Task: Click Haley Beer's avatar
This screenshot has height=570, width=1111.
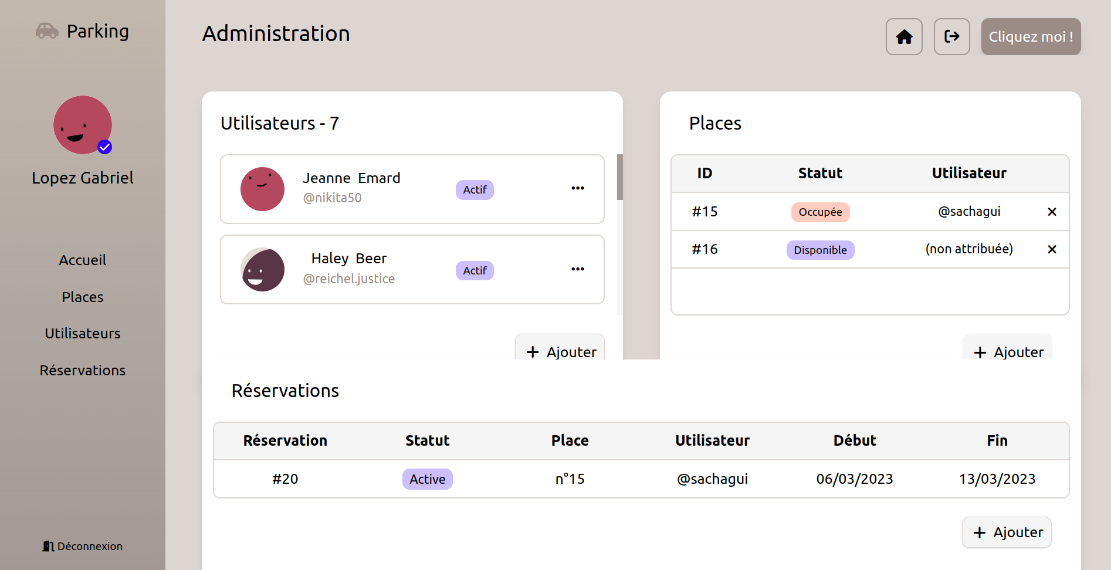Action: coord(262,270)
